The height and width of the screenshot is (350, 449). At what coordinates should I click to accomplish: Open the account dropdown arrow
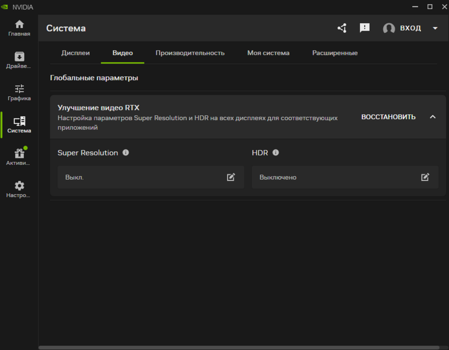point(436,29)
